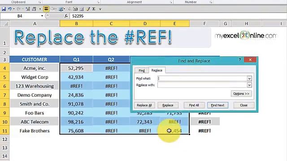Open Customize Quick Access Toolbar dropdown
The image size is (287, 161).
(x=100, y=9)
